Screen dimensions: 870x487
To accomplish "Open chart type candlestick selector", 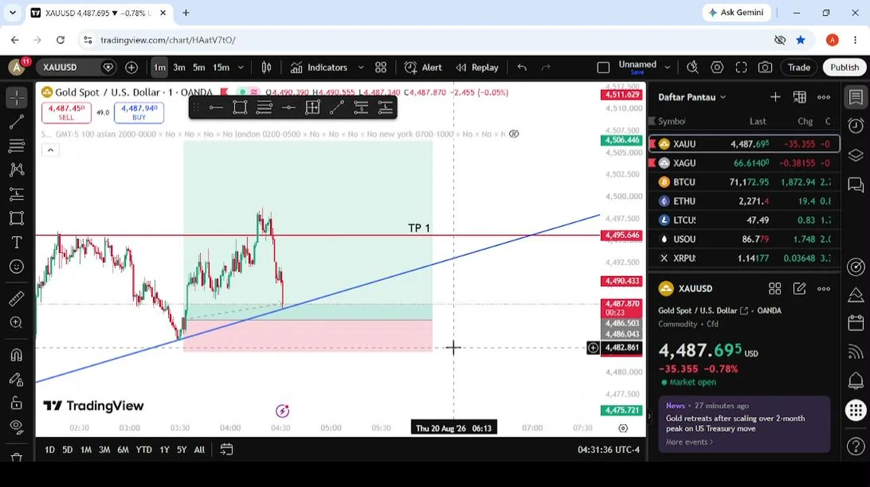I will coord(266,67).
